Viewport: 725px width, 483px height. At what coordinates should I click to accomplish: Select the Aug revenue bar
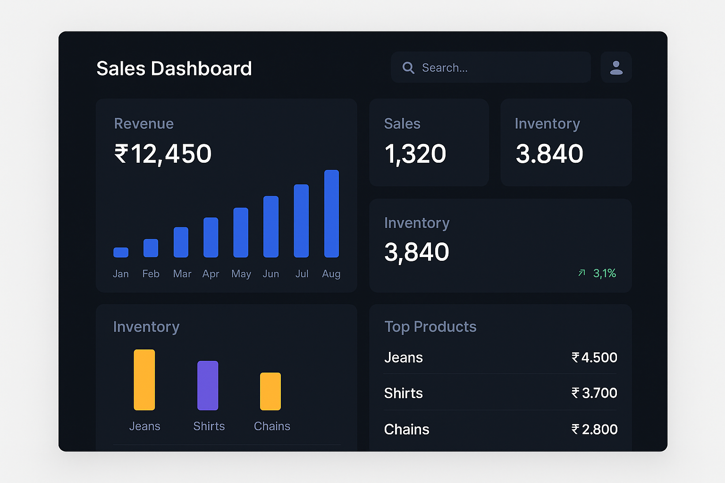[x=331, y=214]
